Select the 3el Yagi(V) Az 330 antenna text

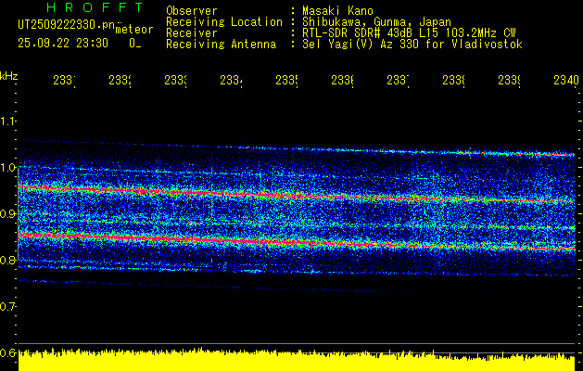pos(412,45)
